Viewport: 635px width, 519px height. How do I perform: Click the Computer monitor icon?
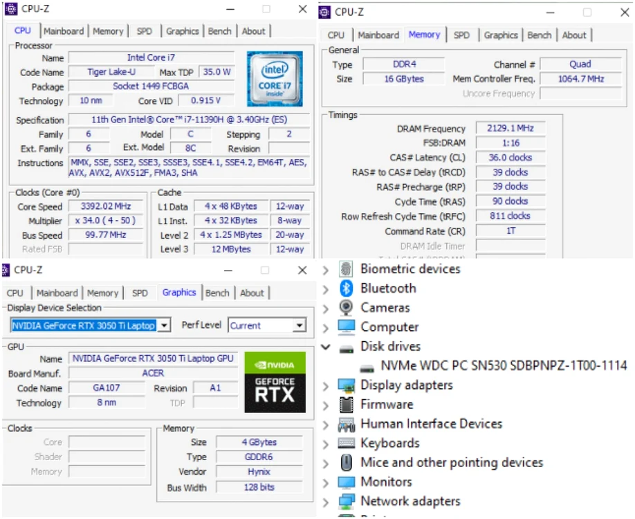(x=347, y=327)
